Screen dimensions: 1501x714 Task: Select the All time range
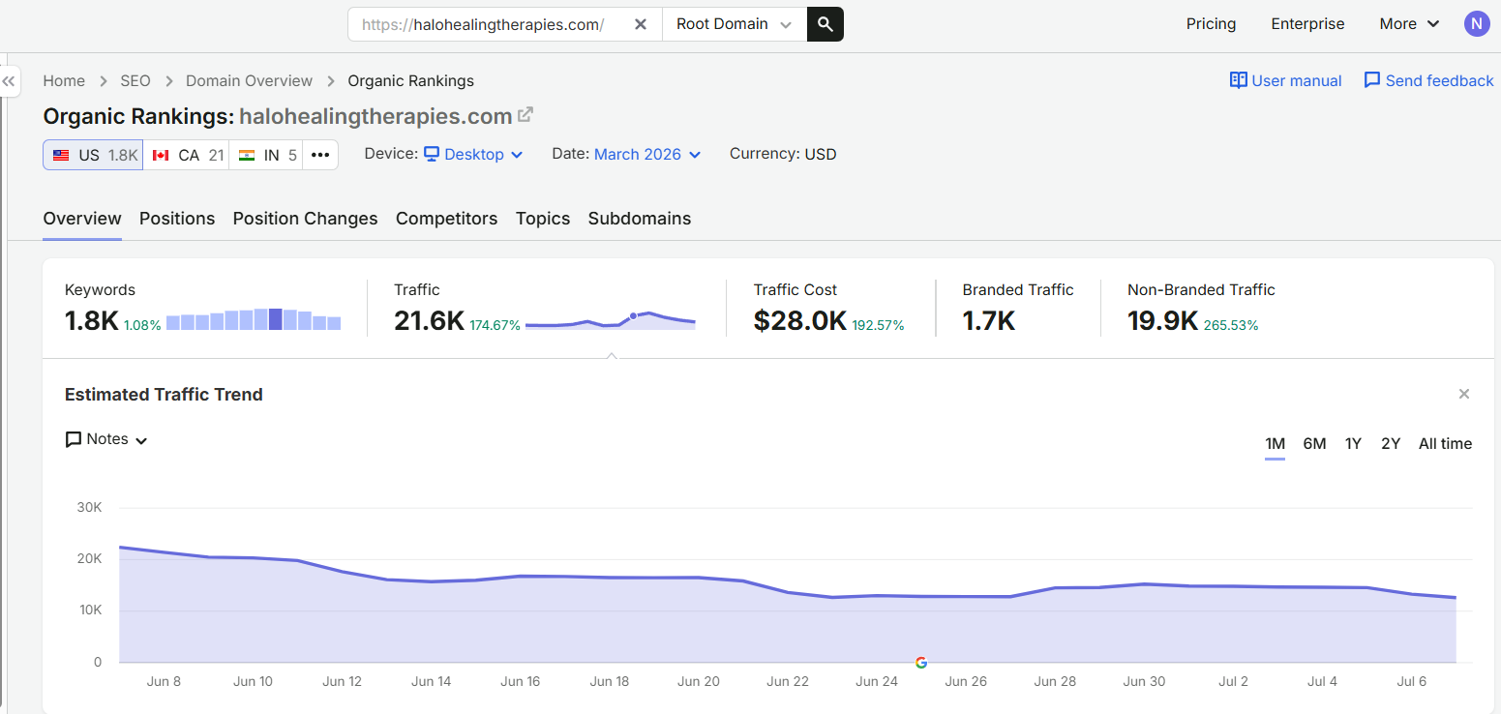[1445, 444]
